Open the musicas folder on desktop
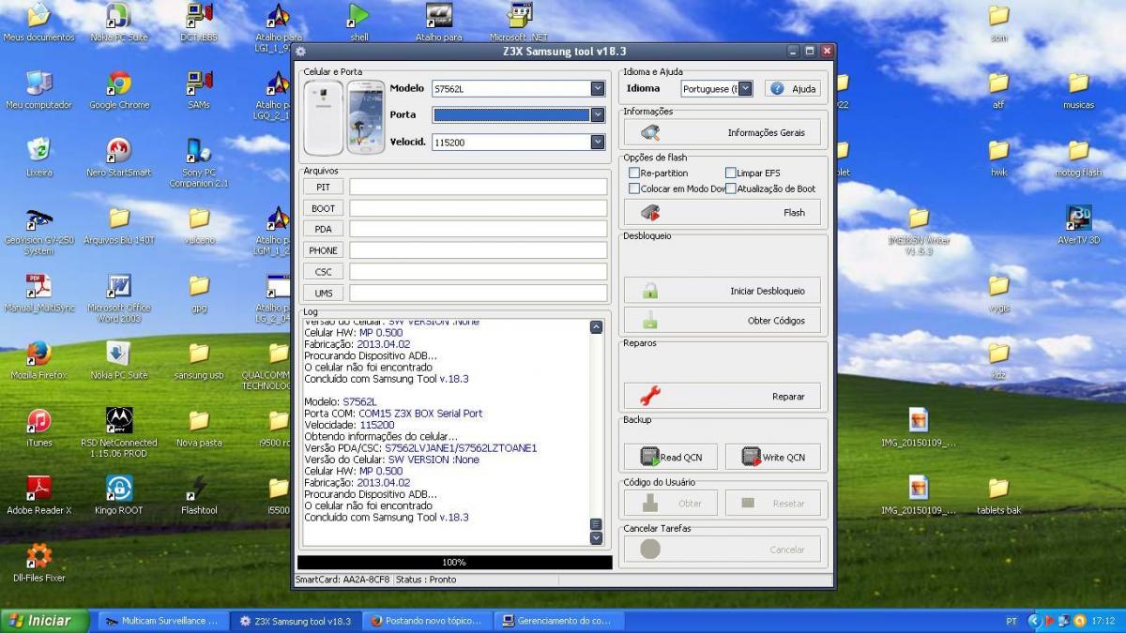1126x633 pixels. point(1078,90)
